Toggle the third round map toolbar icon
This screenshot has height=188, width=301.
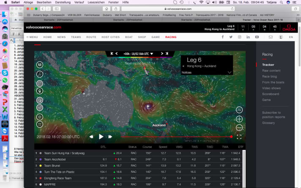tap(40, 84)
